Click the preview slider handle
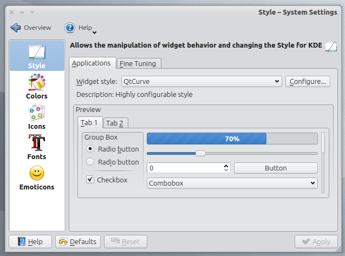The width and height of the screenshot is (345, 256). pos(200,153)
